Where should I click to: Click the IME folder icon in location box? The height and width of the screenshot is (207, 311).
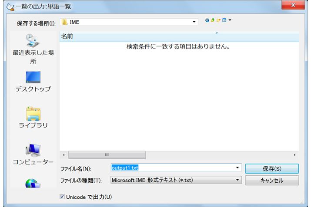tap(64, 22)
